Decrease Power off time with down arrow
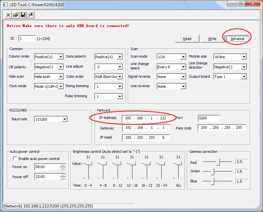Viewport: 263px width, 212px height. tap(63, 178)
